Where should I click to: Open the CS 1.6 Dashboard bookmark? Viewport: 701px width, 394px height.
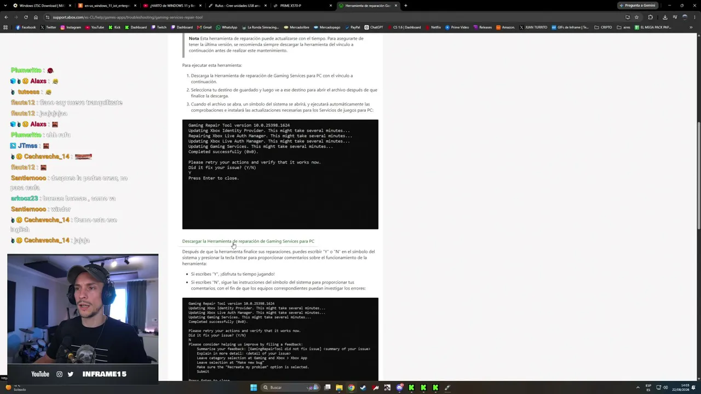click(404, 27)
